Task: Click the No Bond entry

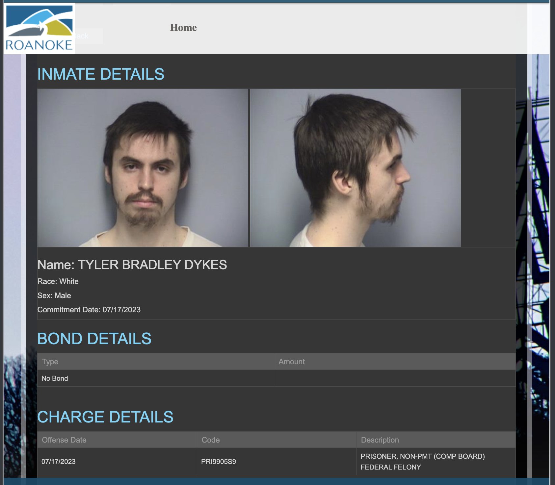Action: 54,378
